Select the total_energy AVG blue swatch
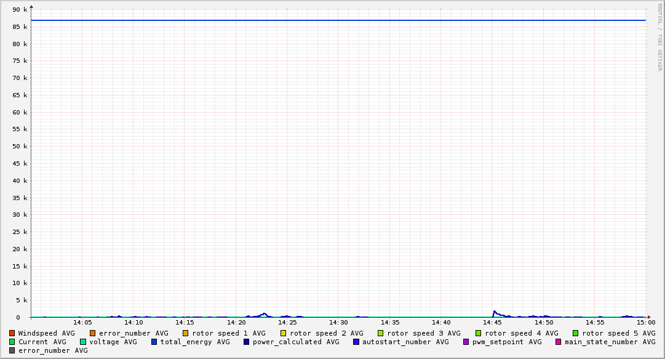665x359 pixels. [x=154, y=342]
